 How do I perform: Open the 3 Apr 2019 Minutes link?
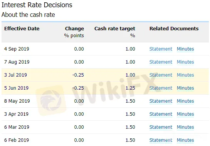click(185, 114)
